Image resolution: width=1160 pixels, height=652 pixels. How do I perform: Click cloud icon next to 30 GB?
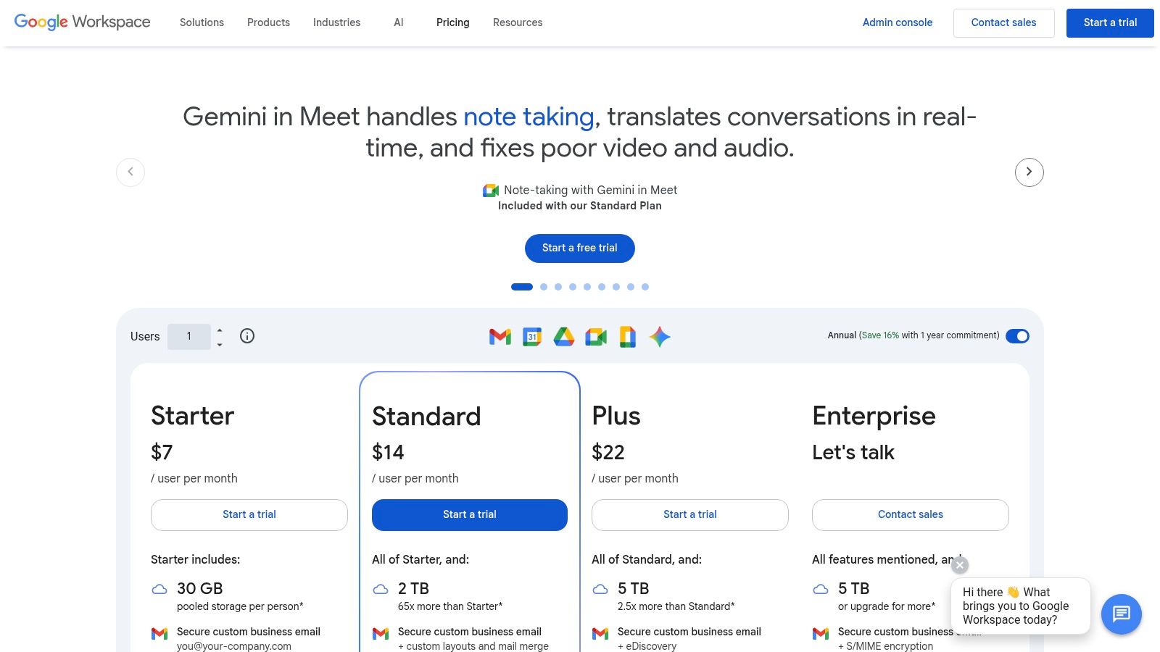point(159,589)
